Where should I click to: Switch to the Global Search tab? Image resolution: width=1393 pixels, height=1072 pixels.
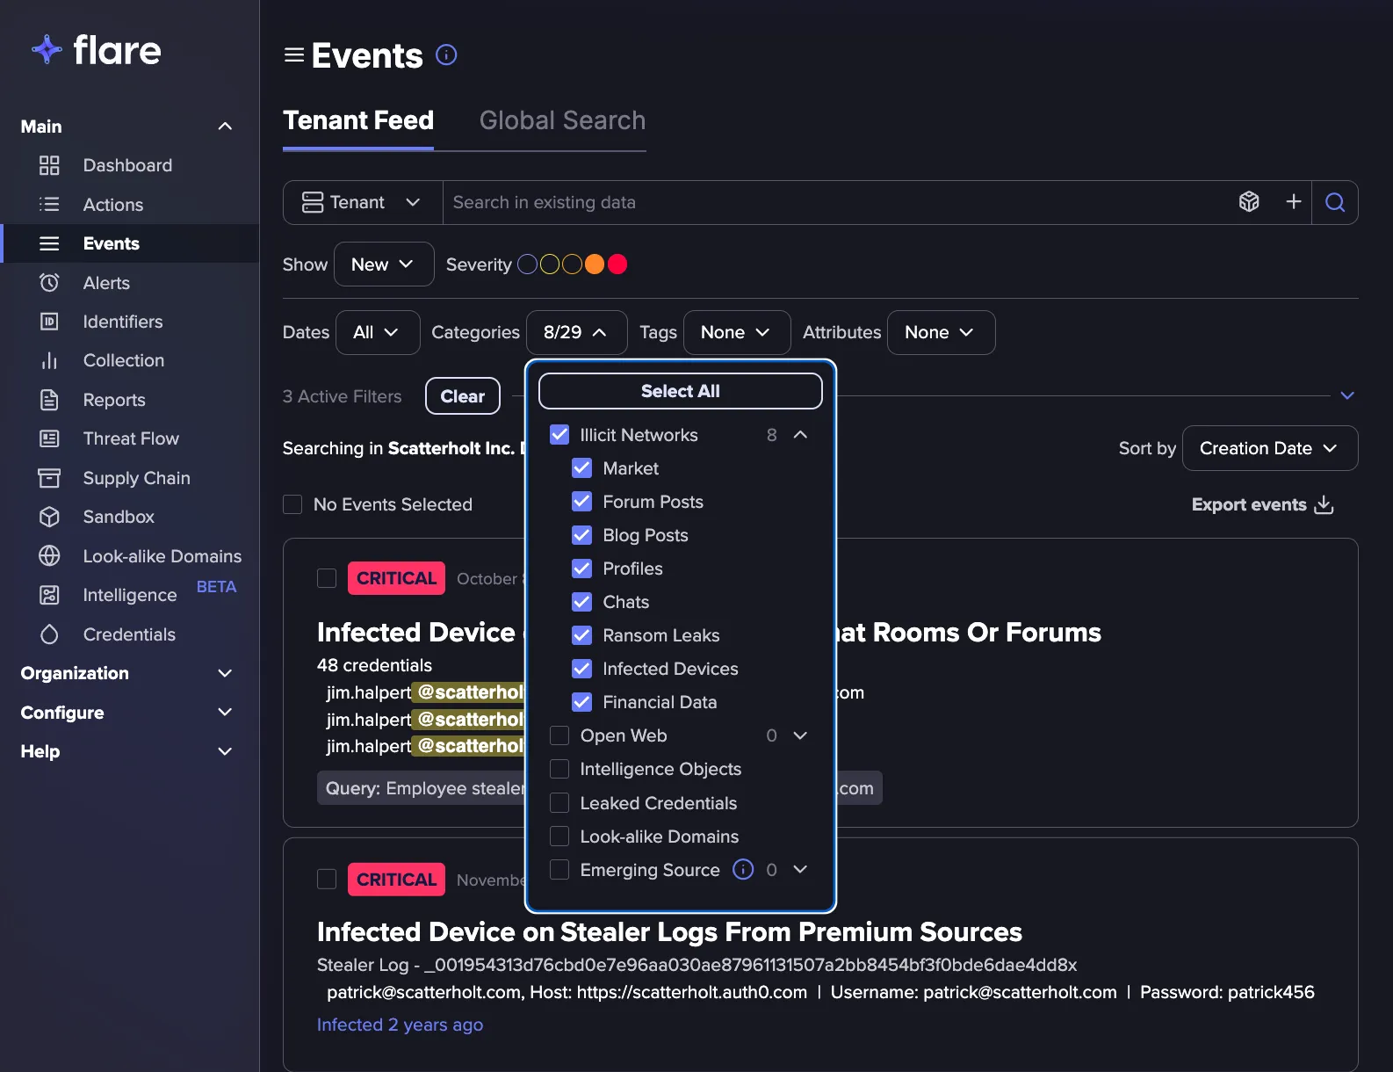[562, 120]
